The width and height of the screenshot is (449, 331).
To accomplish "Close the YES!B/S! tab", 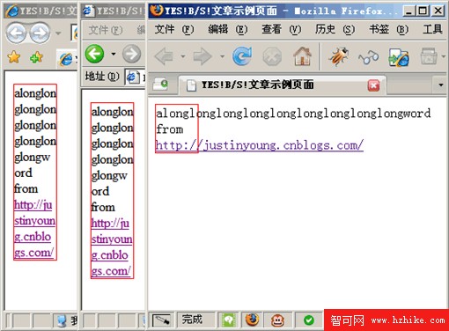I will point(373,85).
